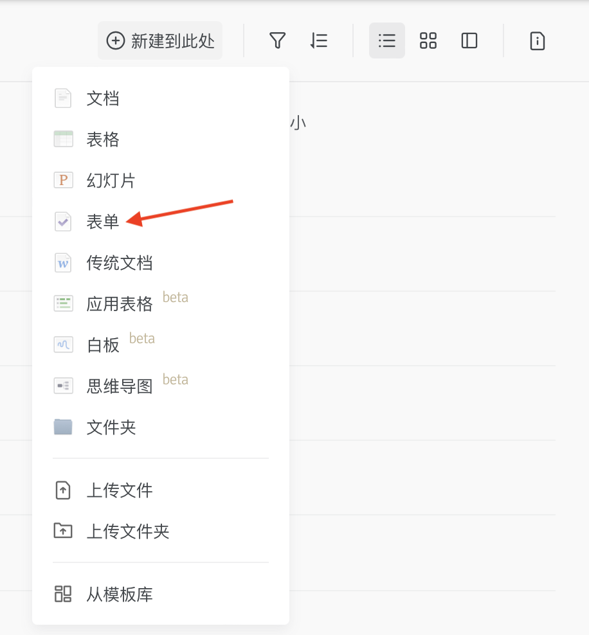The width and height of the screenshot is (589, 635).
Task: Choose 表单 to create a form
Action: point(160,222)
